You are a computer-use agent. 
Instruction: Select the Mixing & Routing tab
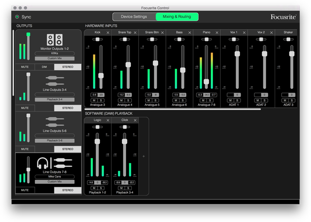point(177,17)
